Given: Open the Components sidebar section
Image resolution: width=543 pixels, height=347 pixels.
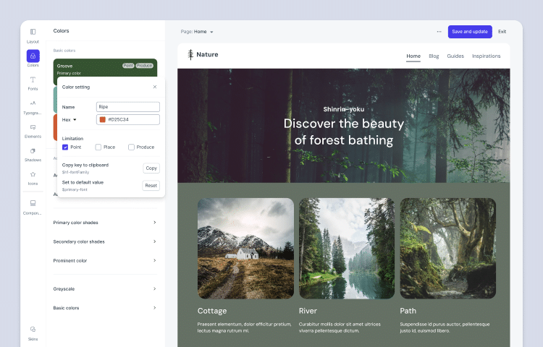Looking at the screenshot, I should (33, 207).
